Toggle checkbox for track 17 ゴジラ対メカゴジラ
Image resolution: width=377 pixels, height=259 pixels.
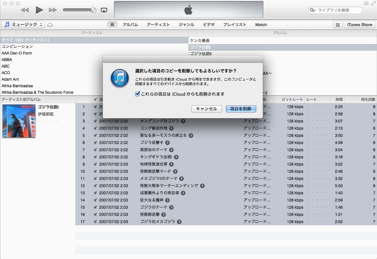pyautogui.click(x=95, y=222)
